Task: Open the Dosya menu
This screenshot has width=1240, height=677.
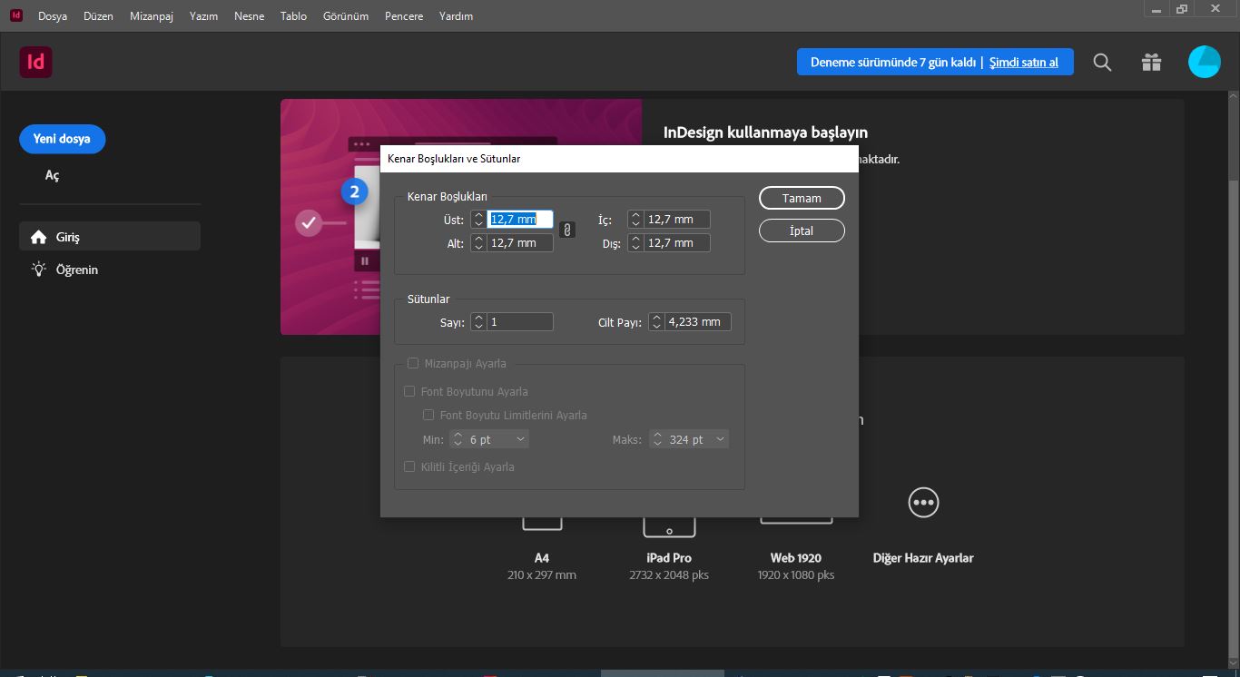Action: click(x=53, y=16)
